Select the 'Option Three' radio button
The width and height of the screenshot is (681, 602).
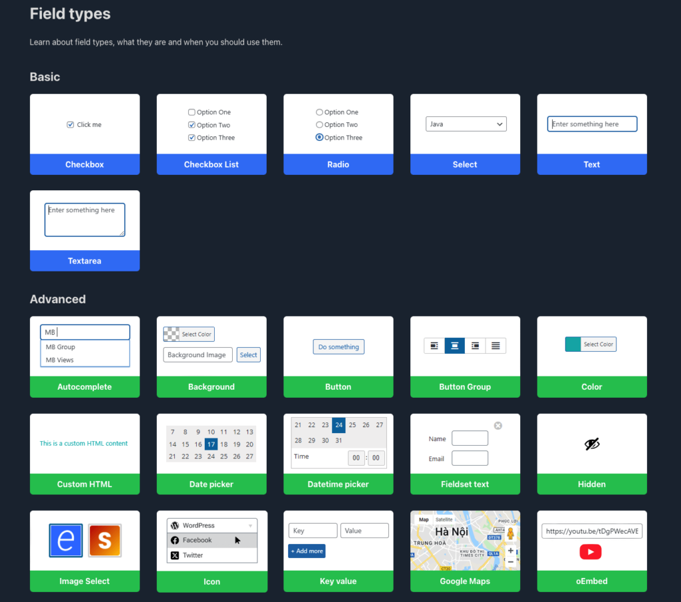320,137
